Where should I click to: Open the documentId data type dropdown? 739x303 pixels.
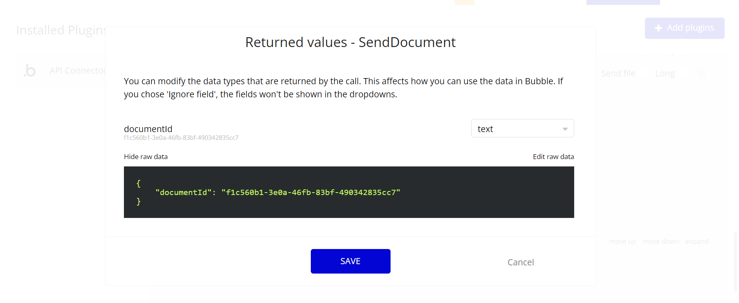click(522, 128)
